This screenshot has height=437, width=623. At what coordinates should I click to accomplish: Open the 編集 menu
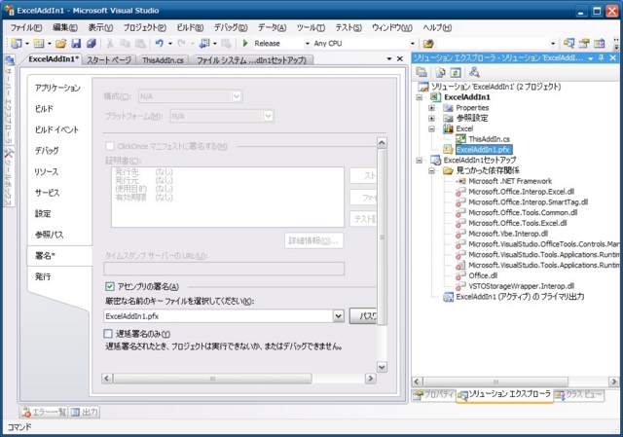[x=65, y=27]
